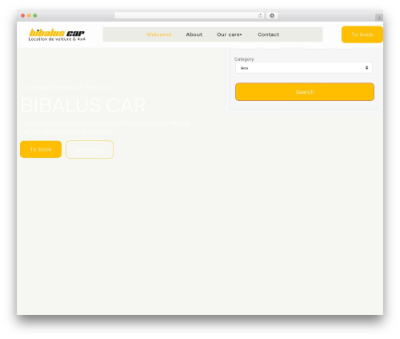Open the Category dropdown
This screenshot has height=339, width=400.
304,68
